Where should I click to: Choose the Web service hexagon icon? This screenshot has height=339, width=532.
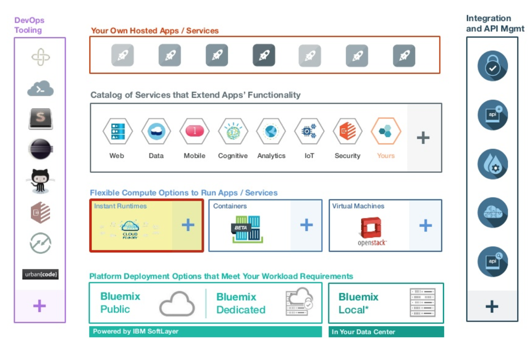point(117,131)
